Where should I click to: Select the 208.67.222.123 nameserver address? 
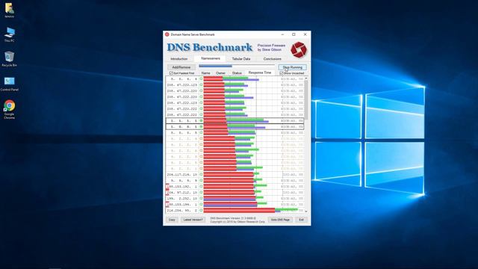pos(182,103)
